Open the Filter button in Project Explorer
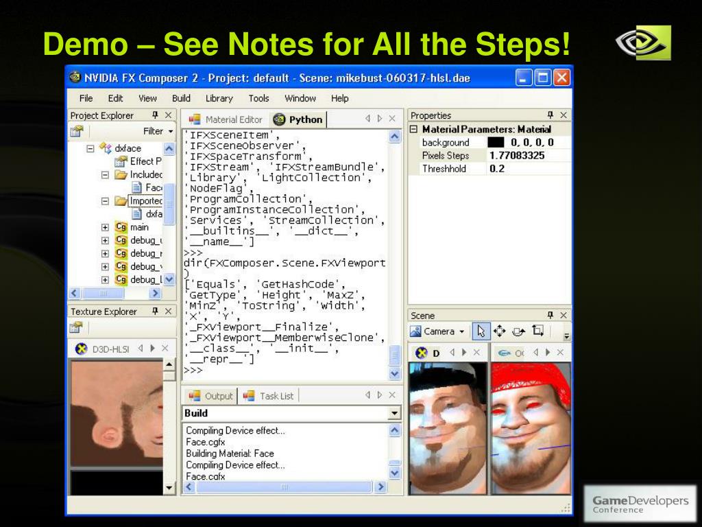702x527 pixels. (158, 131)
